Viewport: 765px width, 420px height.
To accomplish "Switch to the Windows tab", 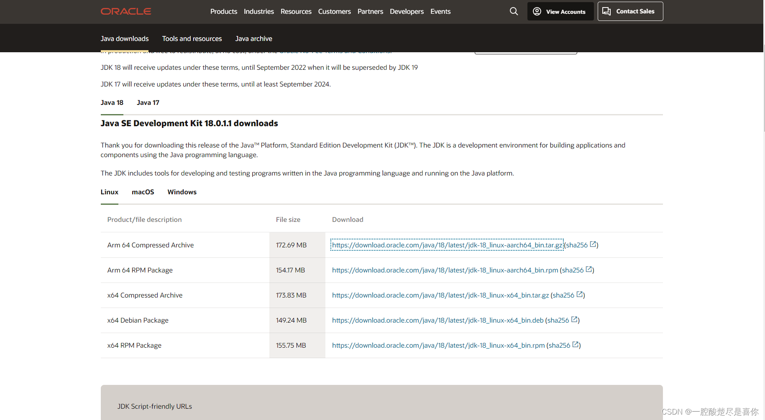I will [182, 192].
